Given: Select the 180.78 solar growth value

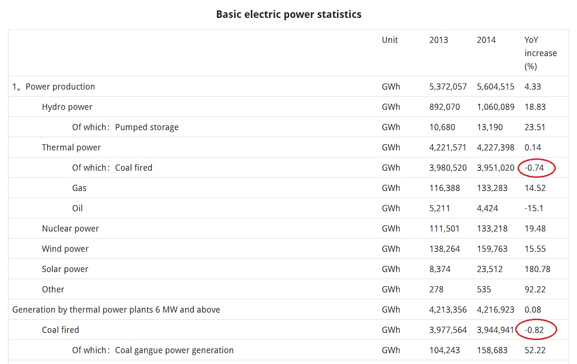Looking at the screenshot, I should click(537, 269).
